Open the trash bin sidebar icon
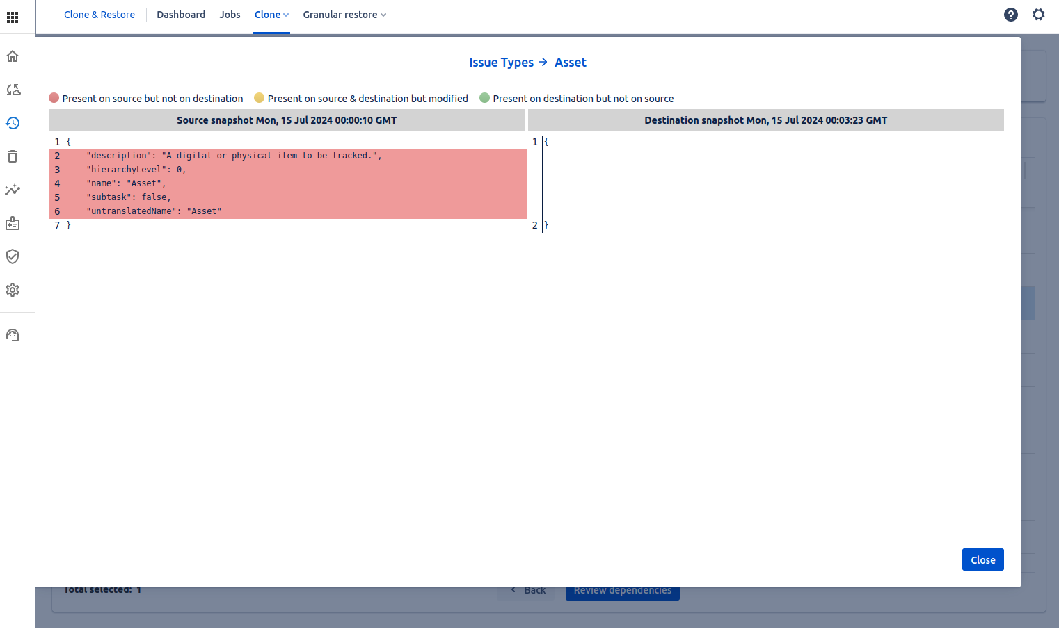This screenshot has width=1059, height=629. (13, 156)
